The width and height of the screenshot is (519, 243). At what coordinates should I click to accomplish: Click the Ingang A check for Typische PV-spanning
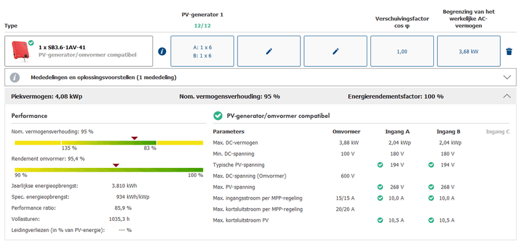(x=380, y=165)
